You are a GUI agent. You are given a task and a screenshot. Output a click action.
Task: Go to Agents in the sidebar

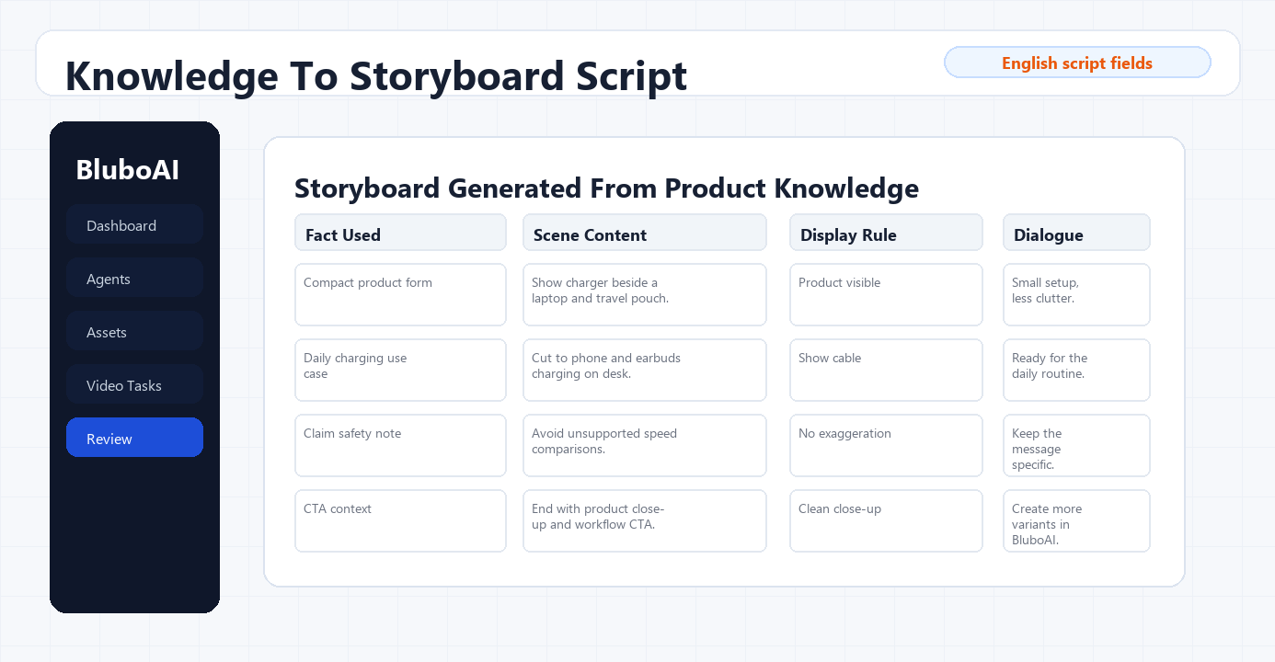[134, 279]
